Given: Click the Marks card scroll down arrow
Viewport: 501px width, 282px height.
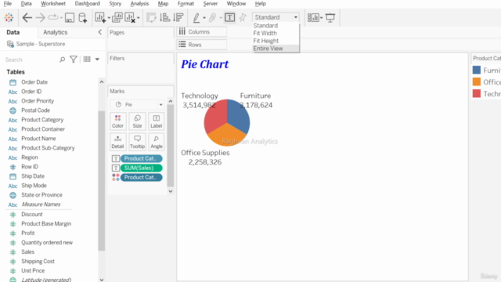Looking at the screenshot, I should (171, 191).
